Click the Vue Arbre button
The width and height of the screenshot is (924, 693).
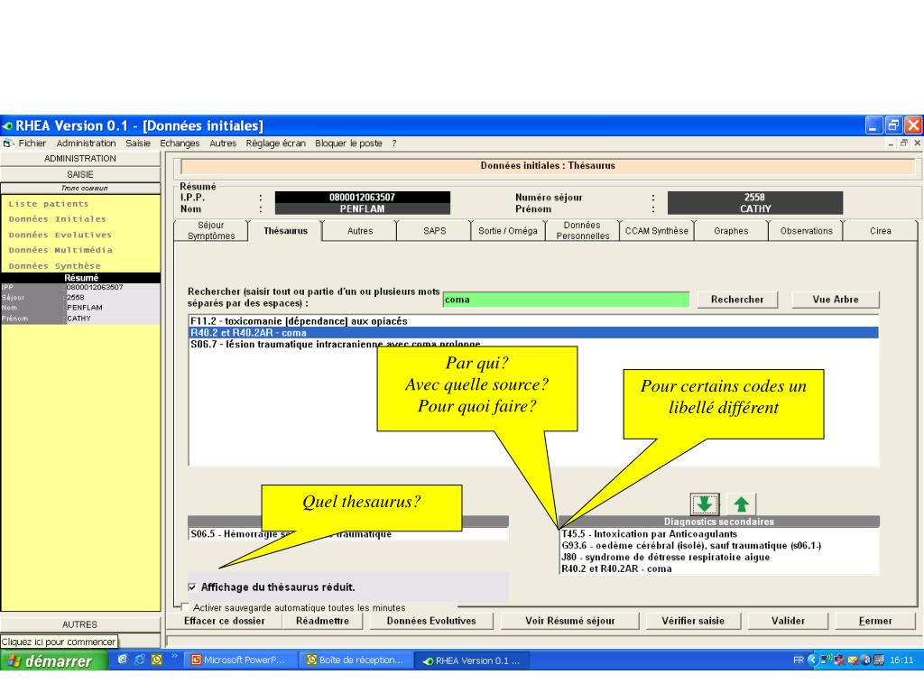pos(835,300)
